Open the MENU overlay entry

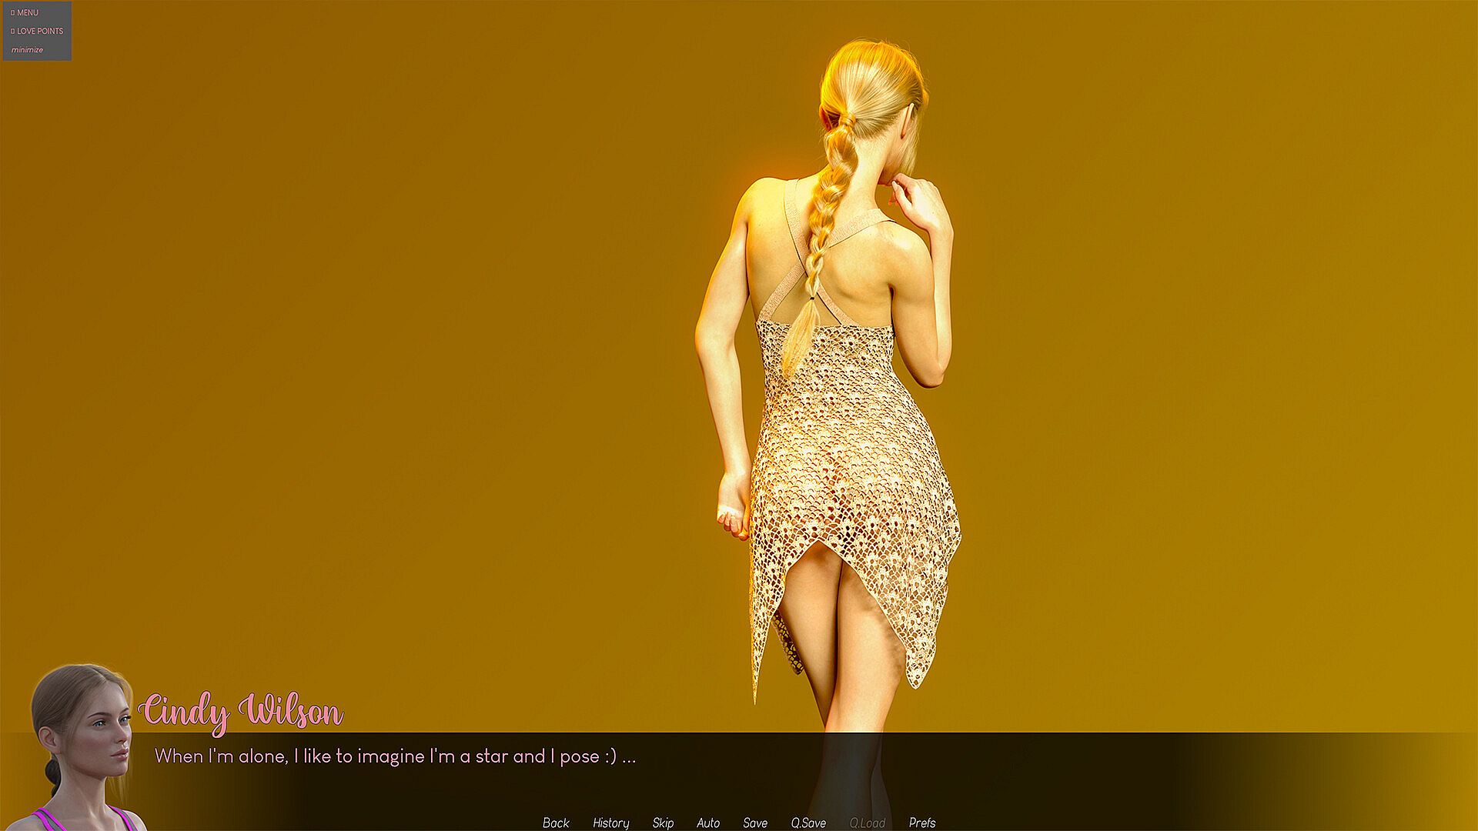click(x=28, y=13)
